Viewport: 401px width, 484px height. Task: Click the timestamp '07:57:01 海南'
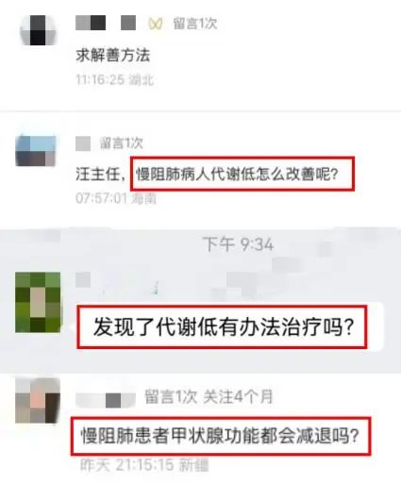pyautogui.click(x=116, y=198)
